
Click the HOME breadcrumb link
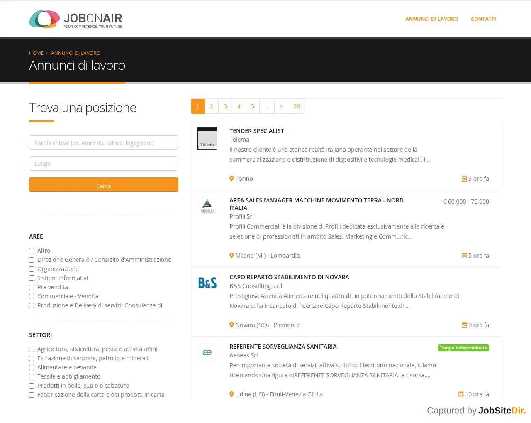pyautogui.click(x=36, y=53)
